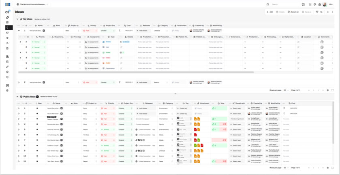The image size is (340, 175).
Task: Open Rows per page dropdown in My ideas
Action: pyautogui.click(x=287, y=90)
